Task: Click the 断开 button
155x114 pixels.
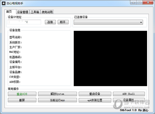Action: (63, 22)
